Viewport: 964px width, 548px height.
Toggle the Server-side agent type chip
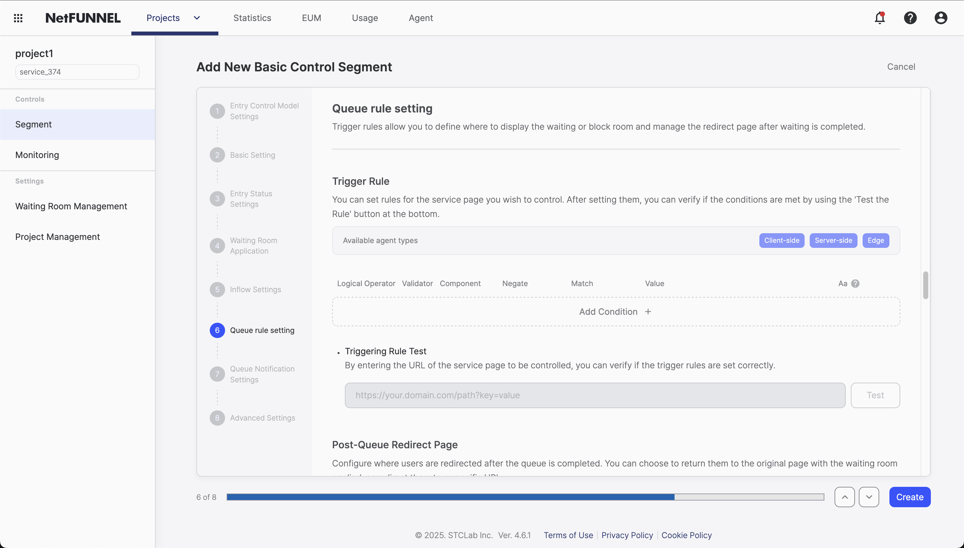[833, 241]
